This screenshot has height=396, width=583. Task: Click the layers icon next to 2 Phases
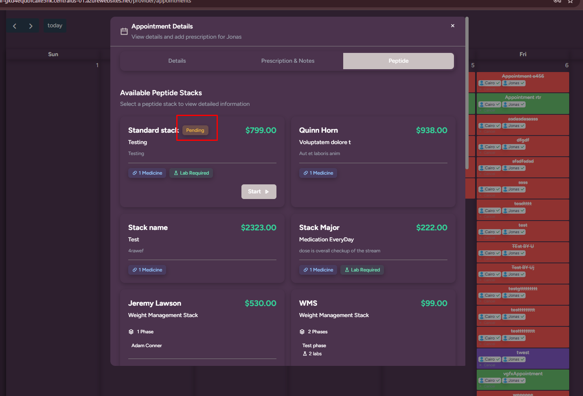(302, 332)
